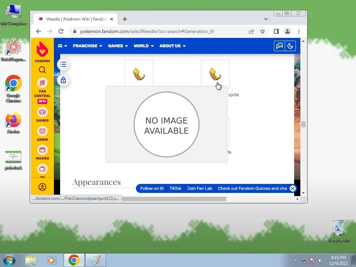Open the left Weedle sprite thumbnail
356x267 pixels.
click(139, 73)
